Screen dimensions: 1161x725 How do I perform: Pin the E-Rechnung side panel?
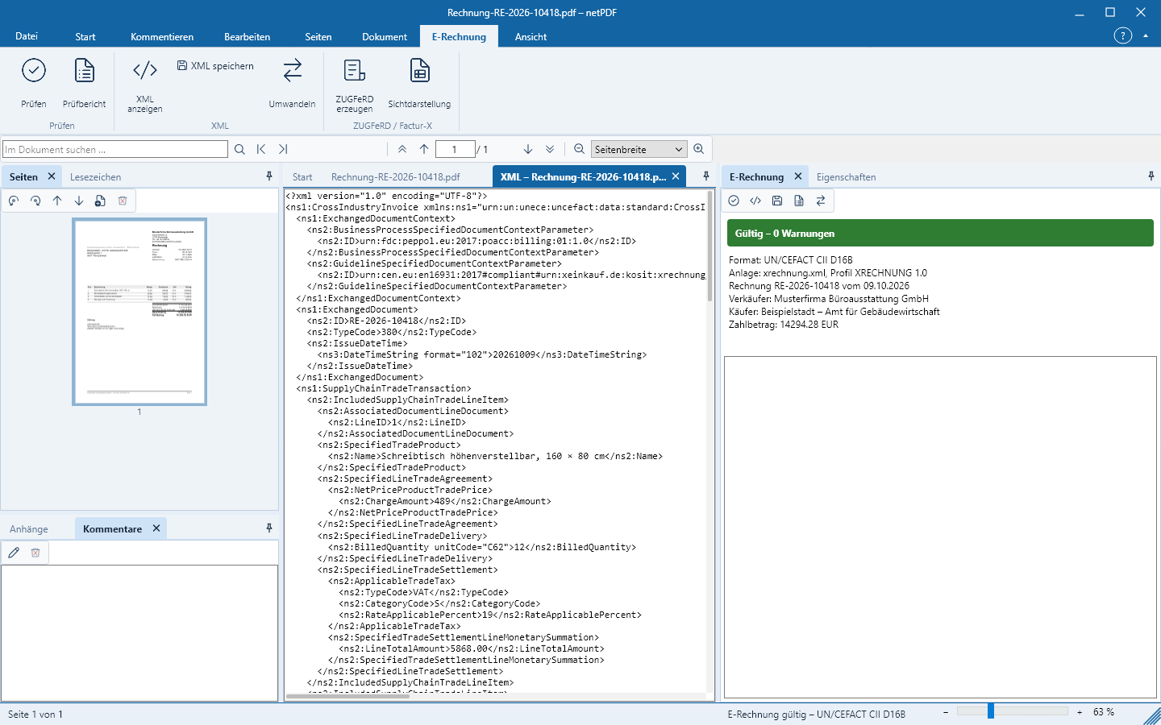click(1151, 176)
